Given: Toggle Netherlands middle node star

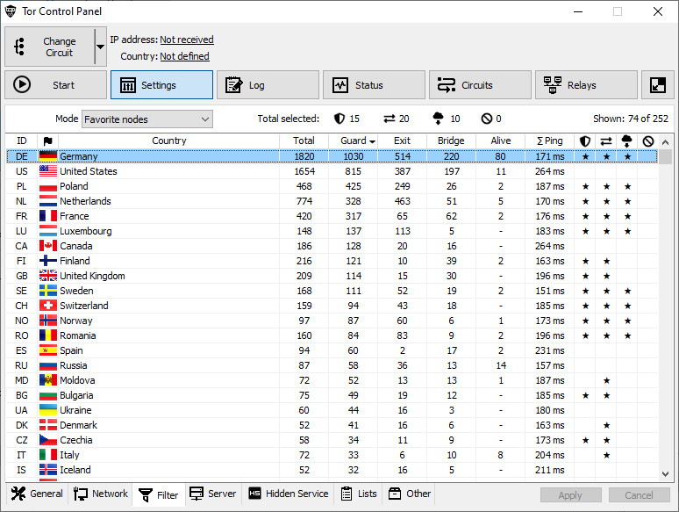Looking at the screenshot, I should 607,201.
